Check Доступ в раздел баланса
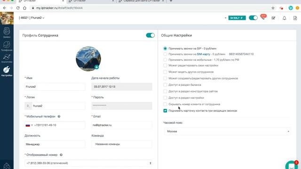 tap(165, 84)
